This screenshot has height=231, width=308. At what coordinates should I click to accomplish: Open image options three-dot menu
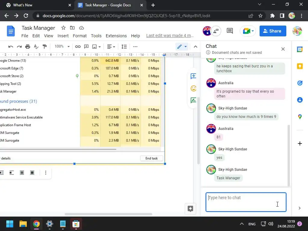(46, 173)
